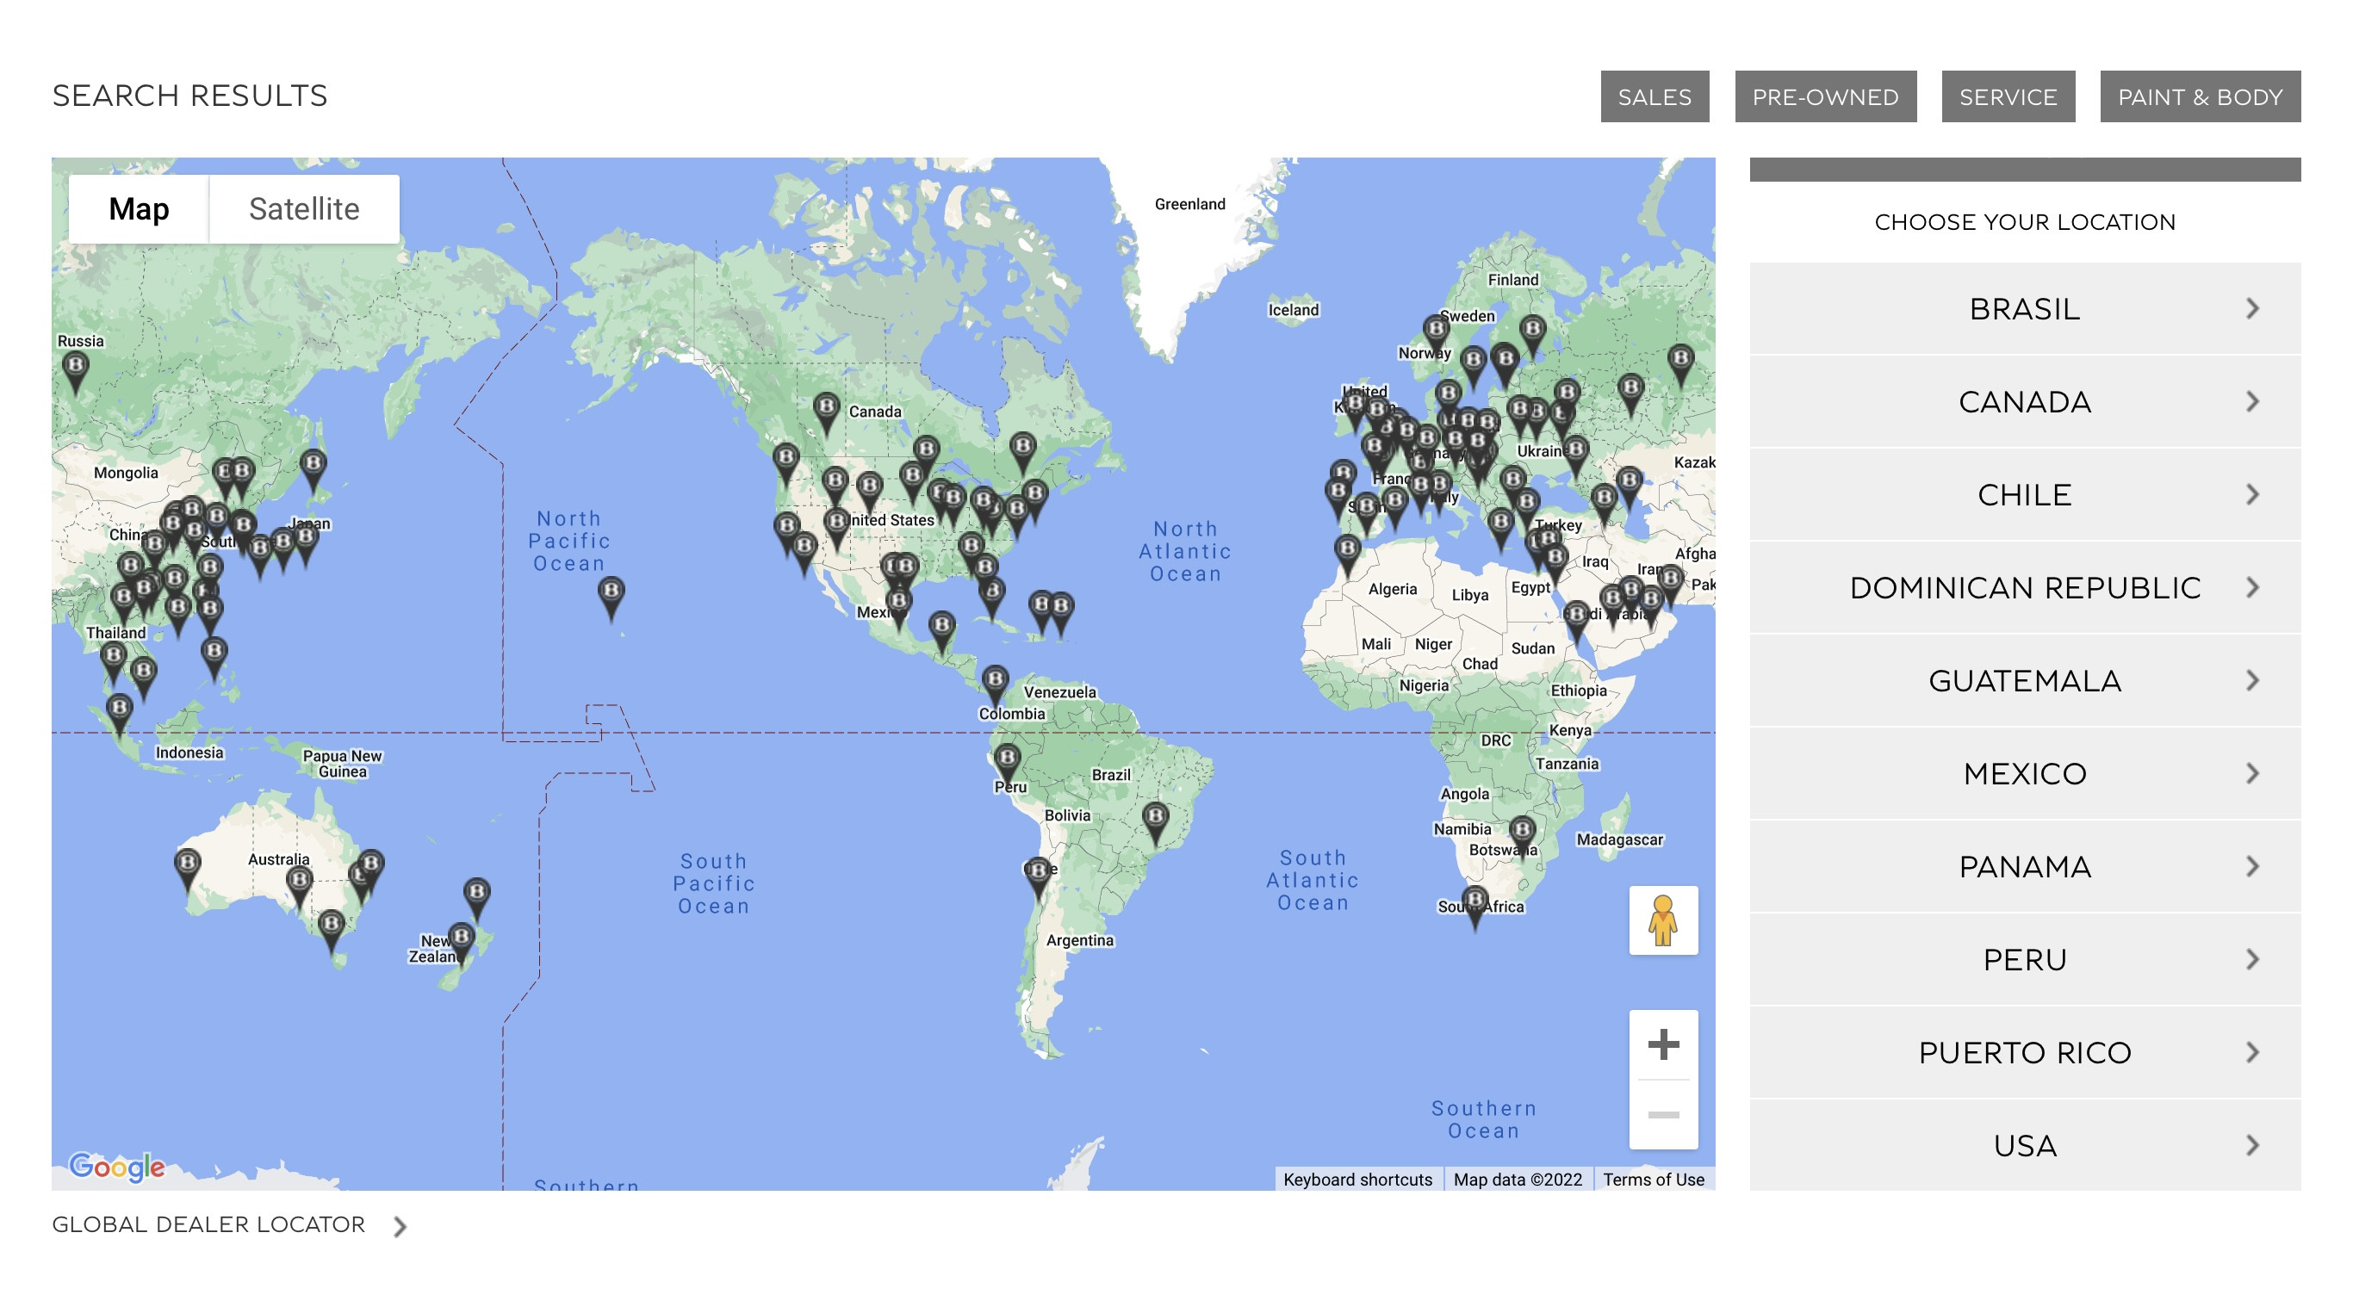Open the USA location list
2353x1307 pixels.
tap(2024, 1145)
